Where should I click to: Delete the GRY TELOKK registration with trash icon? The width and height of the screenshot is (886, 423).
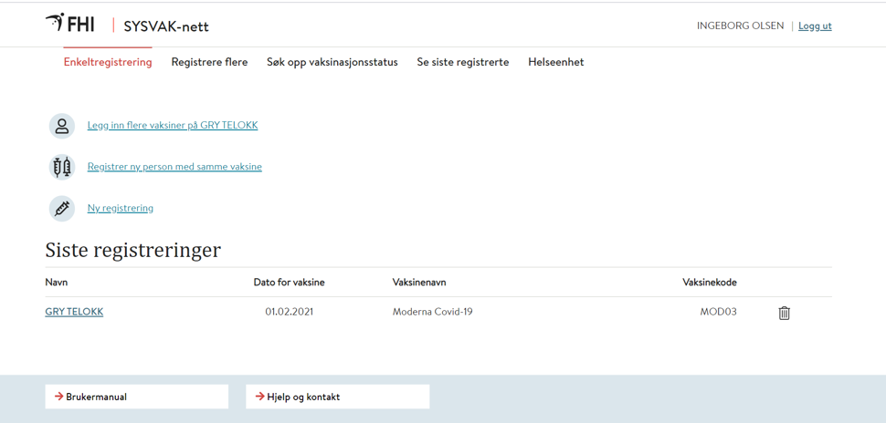pos(784,313)
